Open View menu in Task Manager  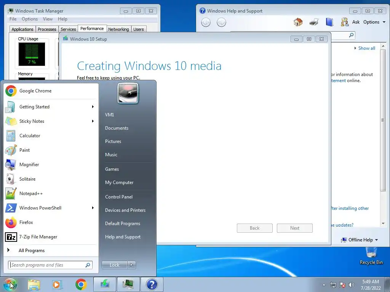(48, 19)
